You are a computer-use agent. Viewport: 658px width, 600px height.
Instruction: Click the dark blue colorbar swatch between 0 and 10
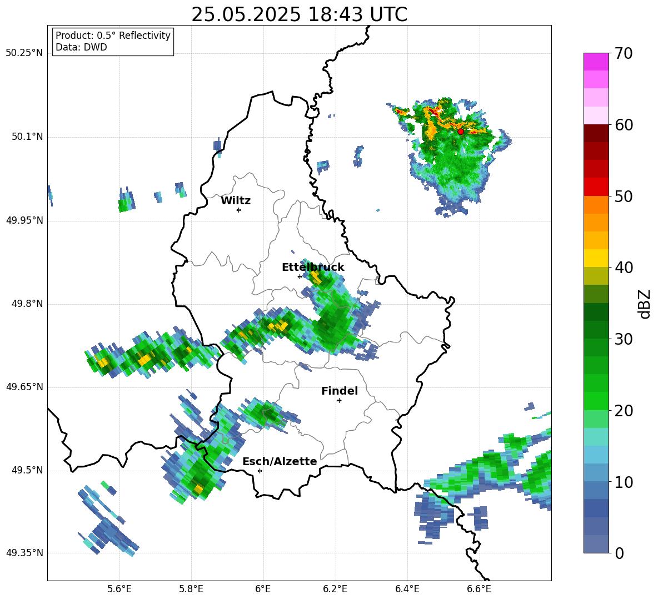point(596,508)
